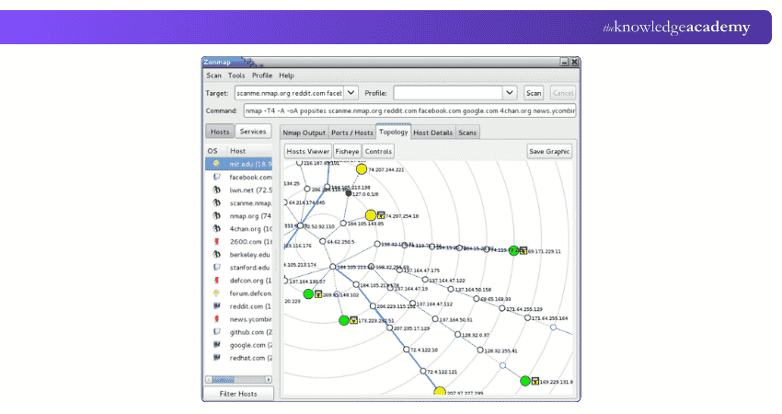This screenshot has height=414, width=782.
Task: Click the Linux penguin icon beside lwn.net
Action: (216, 190)
